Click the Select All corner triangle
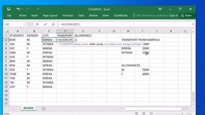 pos(7,31)
